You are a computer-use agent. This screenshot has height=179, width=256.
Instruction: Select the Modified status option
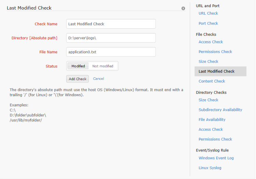[x=78, y=66]
